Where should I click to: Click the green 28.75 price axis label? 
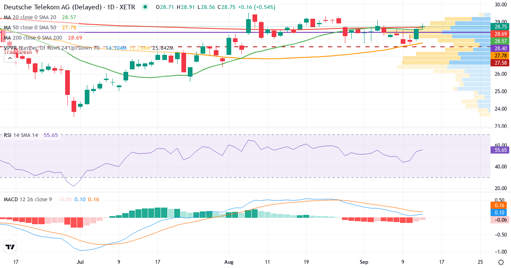pyautogui.click(x=500, y=26)
